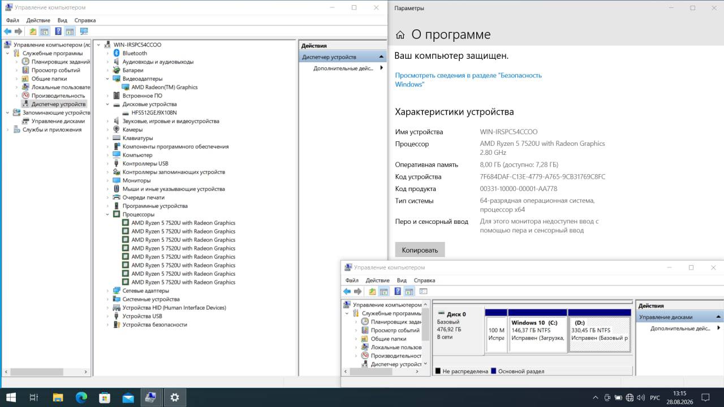Click the Батареи battery icon
This screenshot has height=407, width=724.
(117, 70)
